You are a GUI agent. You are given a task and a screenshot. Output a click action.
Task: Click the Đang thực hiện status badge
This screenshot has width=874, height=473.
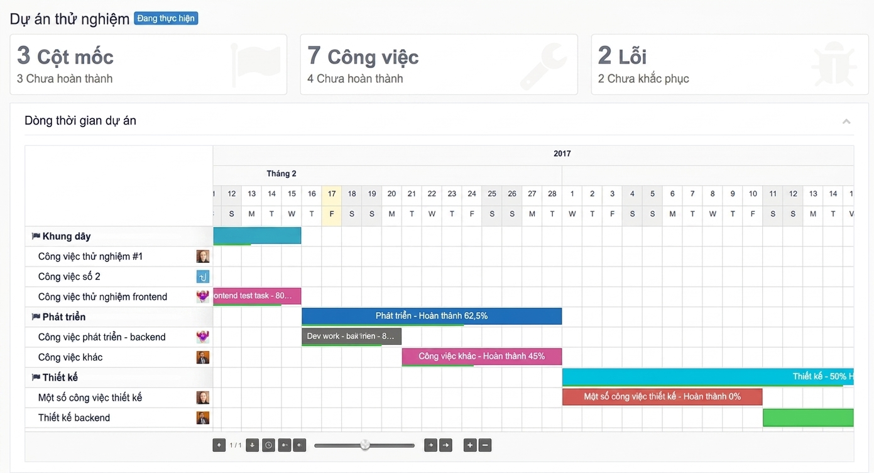166,18
